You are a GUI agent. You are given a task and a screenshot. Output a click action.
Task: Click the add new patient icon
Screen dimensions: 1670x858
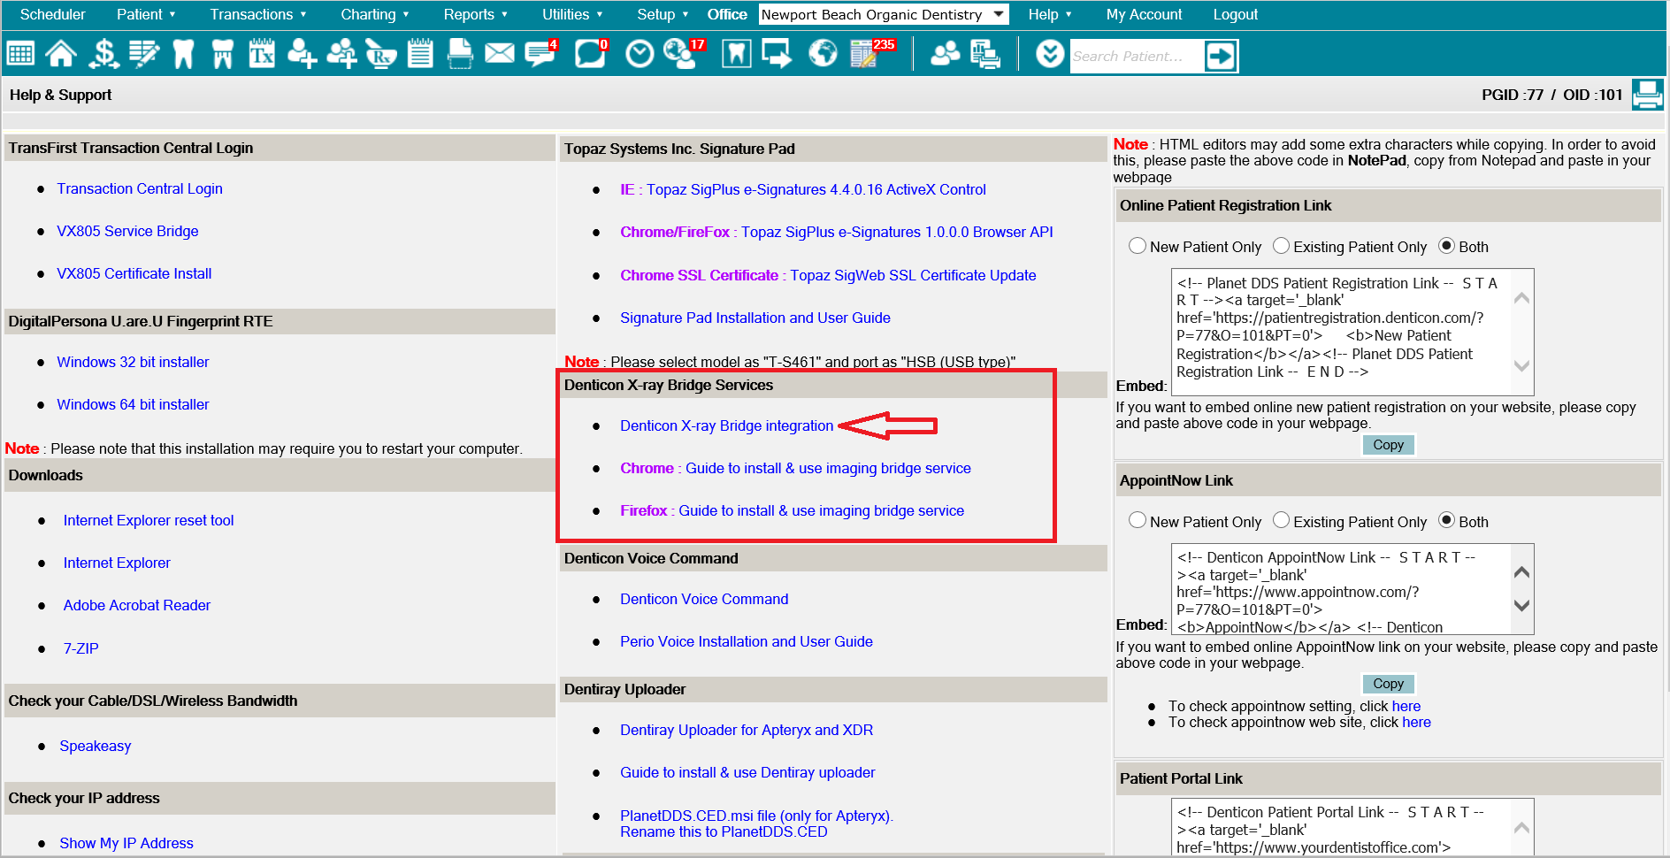[x=302, y=54]
